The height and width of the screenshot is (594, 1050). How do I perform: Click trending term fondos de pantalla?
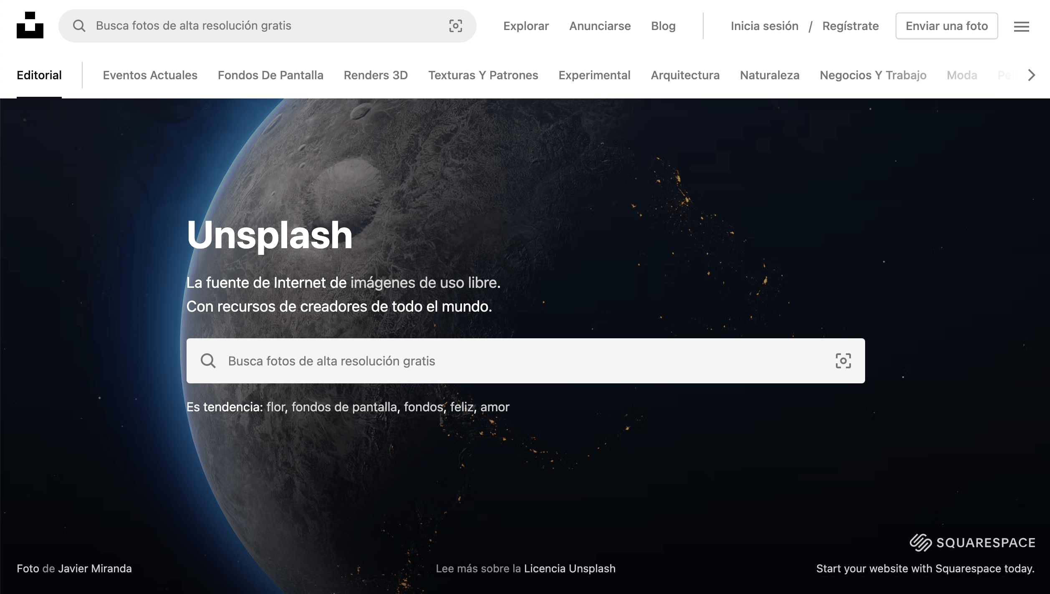click(x=344, y=407)
